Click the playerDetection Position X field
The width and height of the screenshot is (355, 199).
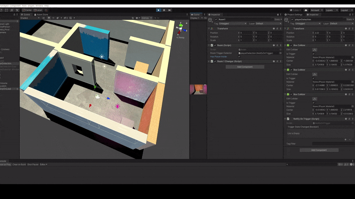click(320, 33)
